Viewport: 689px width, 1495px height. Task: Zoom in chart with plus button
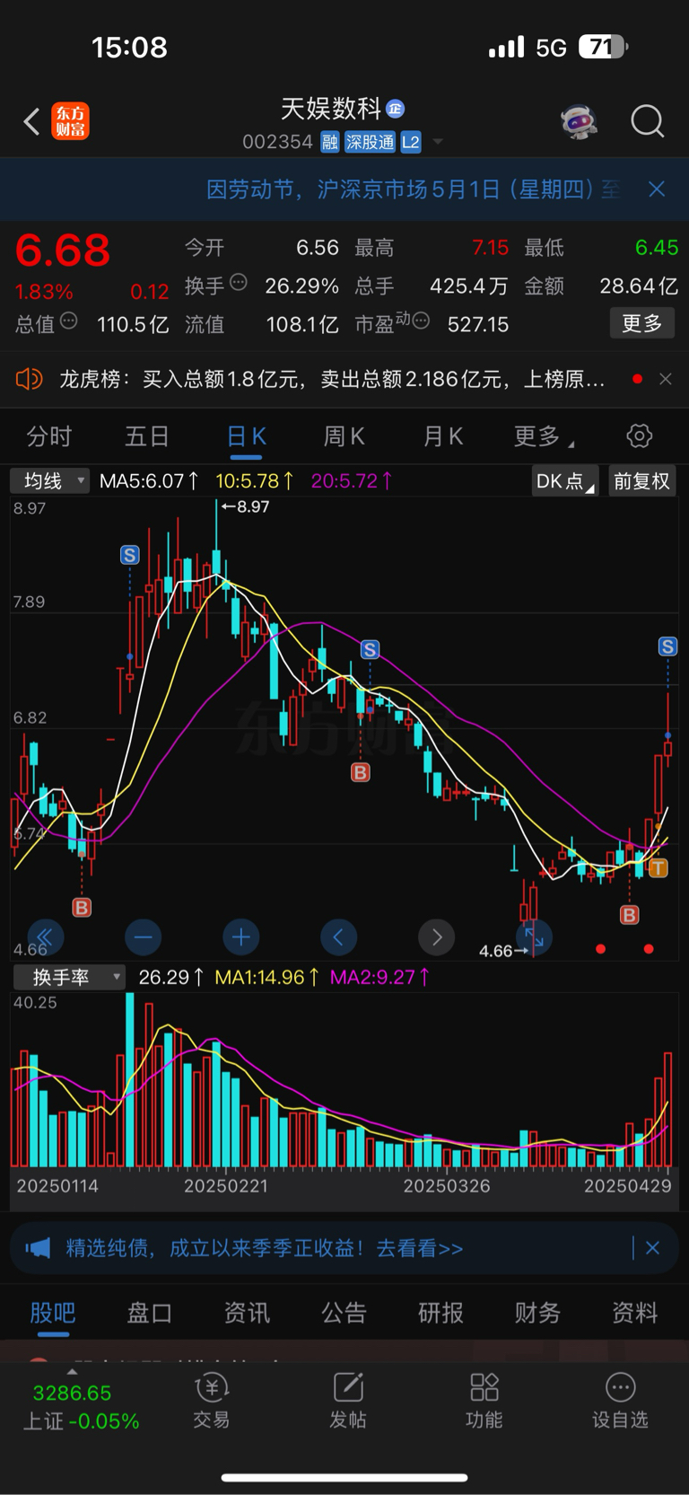[240, 938]
